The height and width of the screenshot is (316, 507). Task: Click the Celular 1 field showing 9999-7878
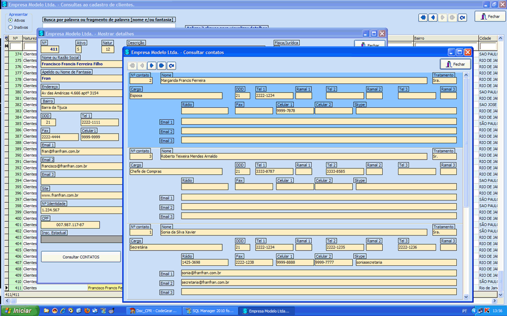(294, 111)
